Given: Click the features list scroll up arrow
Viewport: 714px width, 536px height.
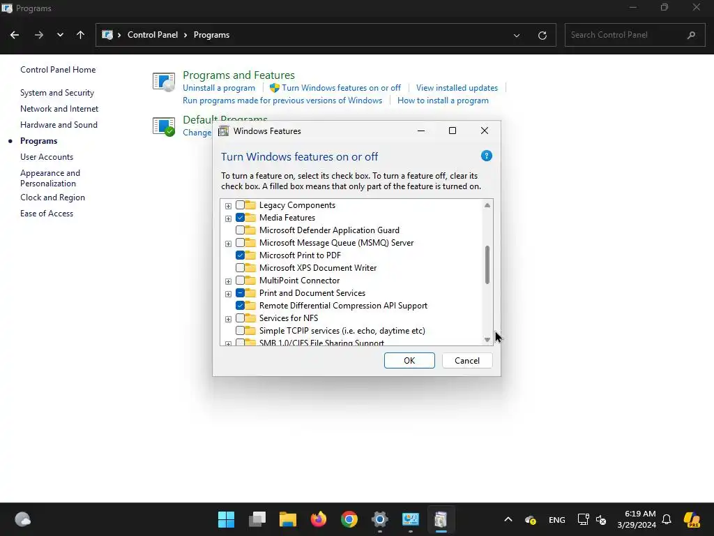Looking at the screenshot, I should [487, 205].
